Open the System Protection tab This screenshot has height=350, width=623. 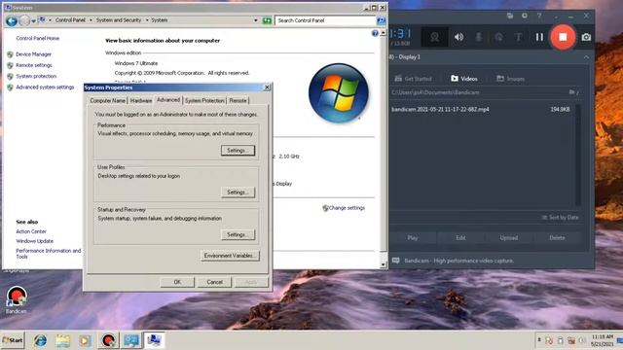click(204, 101)
